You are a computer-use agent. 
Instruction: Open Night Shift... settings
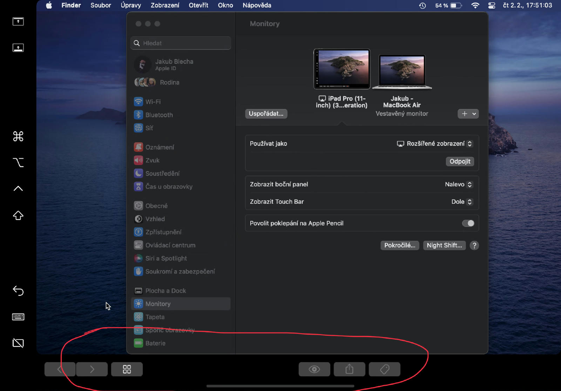444,245
